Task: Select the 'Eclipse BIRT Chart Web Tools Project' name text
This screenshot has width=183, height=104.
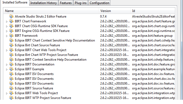Action: point(41,50)
